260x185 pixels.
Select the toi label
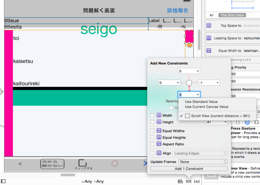point(16,38)
